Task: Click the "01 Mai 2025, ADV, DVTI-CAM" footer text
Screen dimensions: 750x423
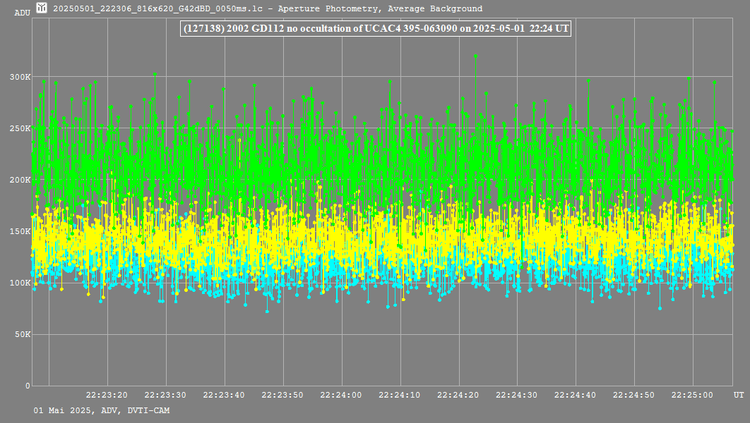Action: [x=102, y=410]
